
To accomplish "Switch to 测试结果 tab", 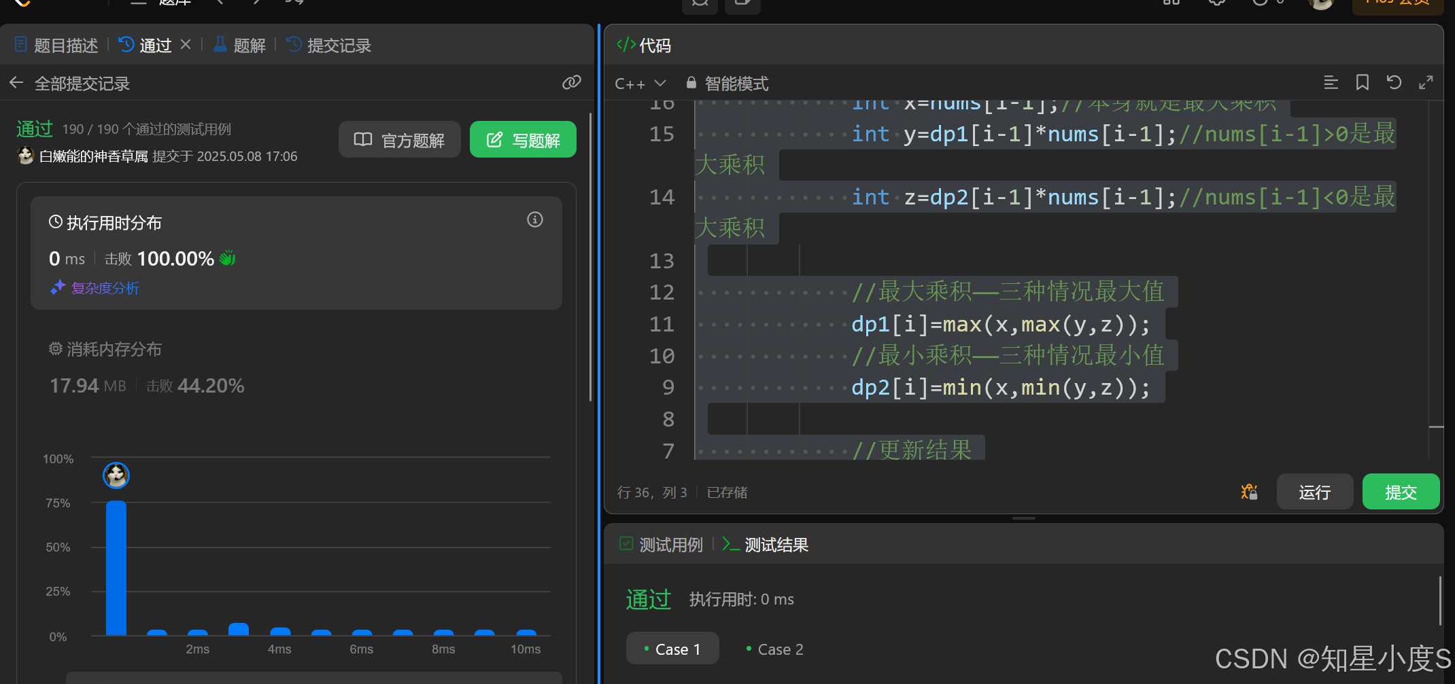I will coord(766,545).
